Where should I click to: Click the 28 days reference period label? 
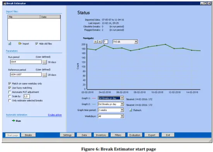52,75
